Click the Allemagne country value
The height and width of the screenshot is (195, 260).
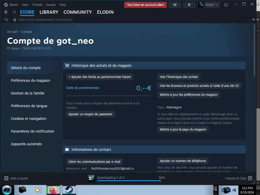tap(174, 107)
